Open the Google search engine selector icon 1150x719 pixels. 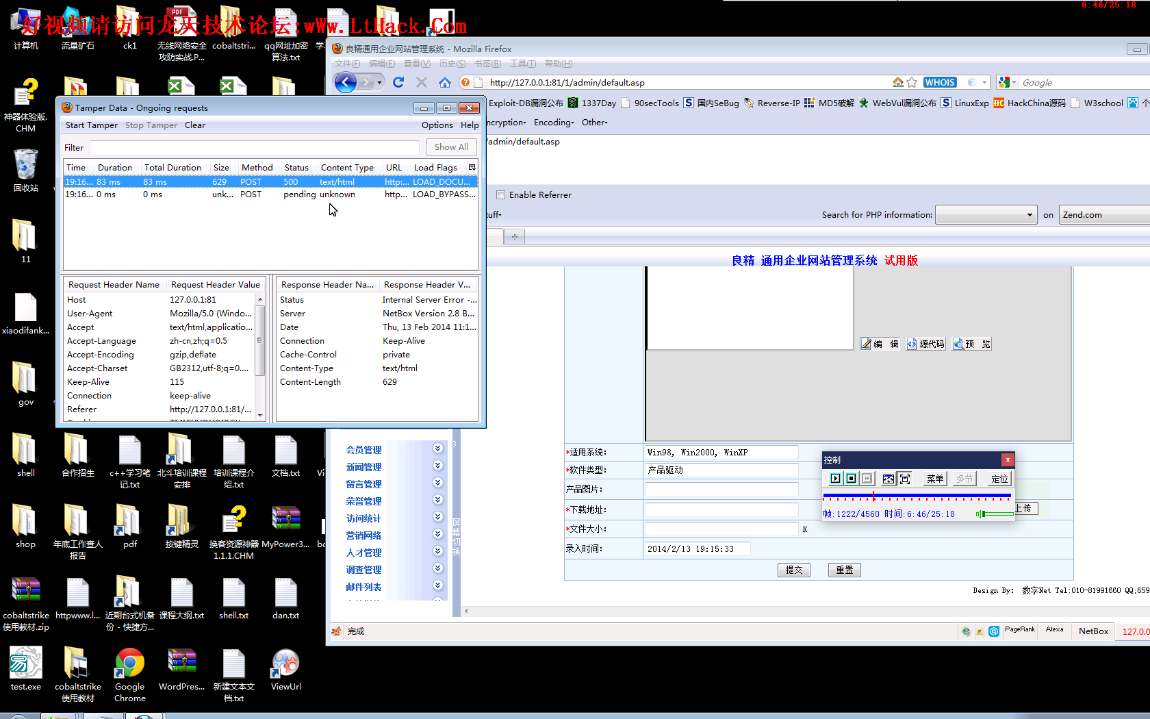(x=1006, y=82)
